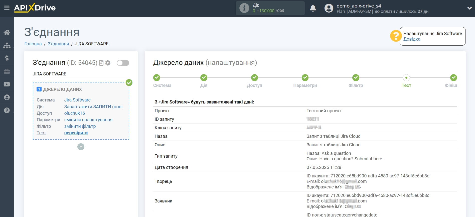Click the Опис row value Запит з таблиці Jira Cloud

(x=333, y=145)
